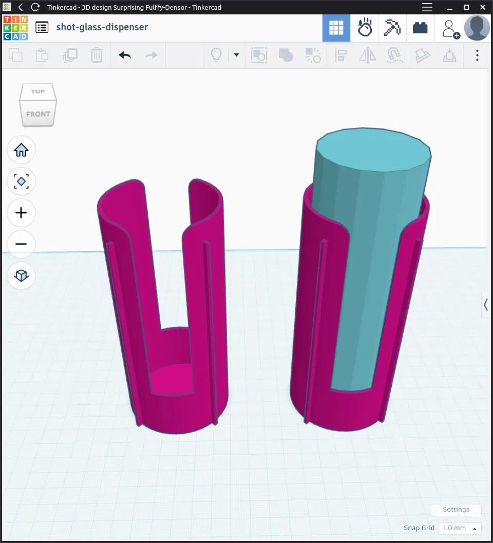Open the visibility dropdown arrow

(x=236, y=55)
